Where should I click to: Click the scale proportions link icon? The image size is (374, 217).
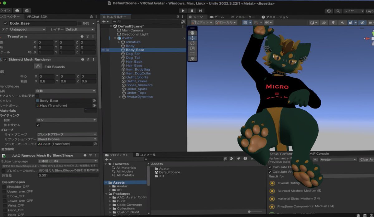click(x=30, y=52)
